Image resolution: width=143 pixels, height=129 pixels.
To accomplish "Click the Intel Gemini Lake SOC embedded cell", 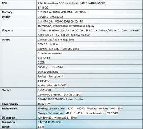I will 89,3.
